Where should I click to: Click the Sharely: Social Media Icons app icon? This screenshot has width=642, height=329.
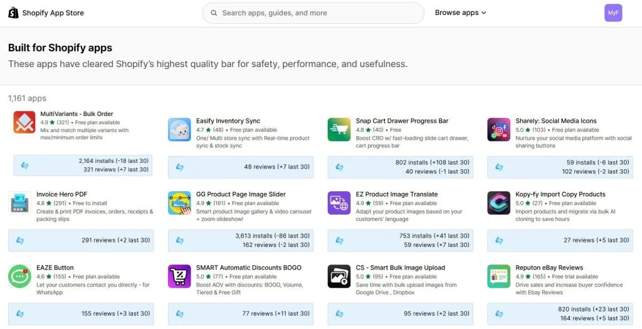click(x=498, y=130)
